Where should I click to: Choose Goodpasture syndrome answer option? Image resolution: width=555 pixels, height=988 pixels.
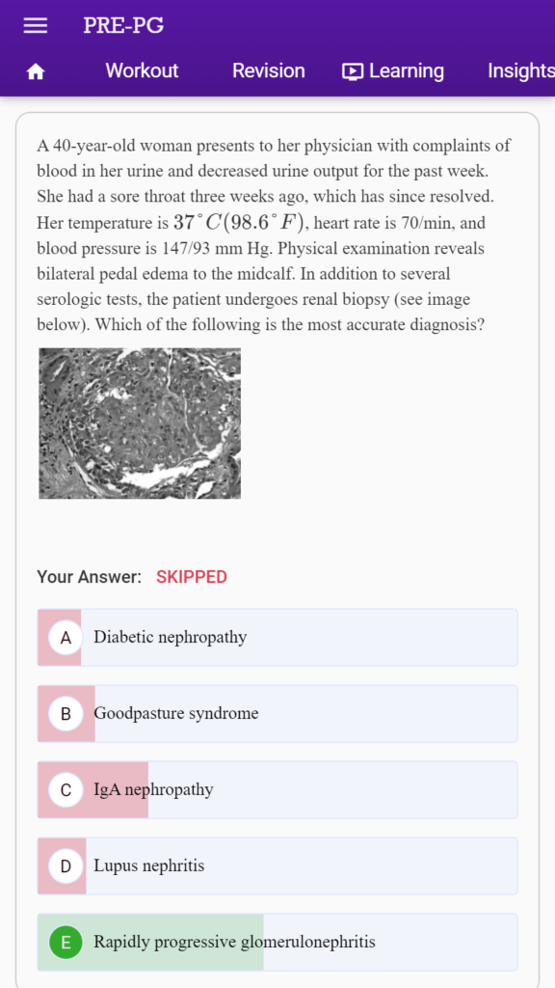pos(277,714)
